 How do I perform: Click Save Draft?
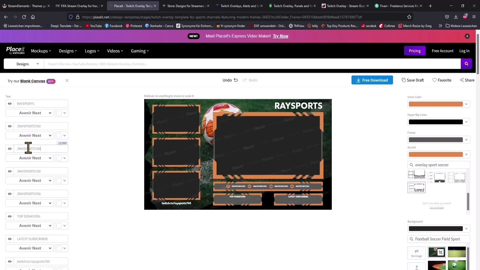pyautogui.click(x=413, y=80)
